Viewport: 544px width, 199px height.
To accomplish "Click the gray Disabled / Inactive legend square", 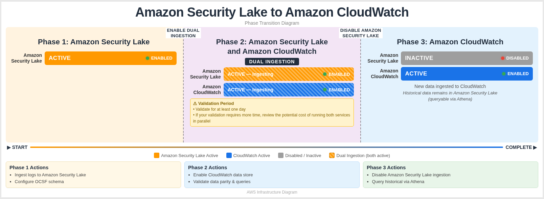I will pos(281,155).
